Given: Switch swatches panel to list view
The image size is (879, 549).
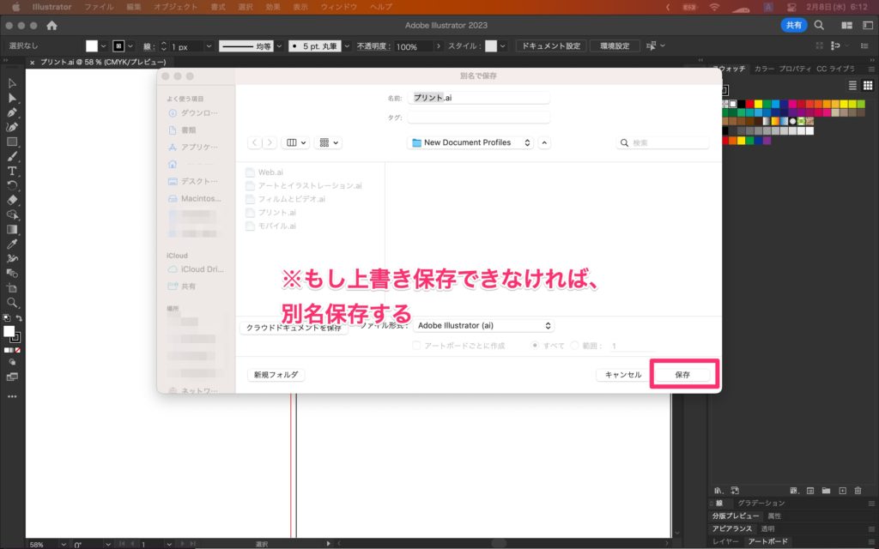Looking at the screenshot, I should click(852, 85).
